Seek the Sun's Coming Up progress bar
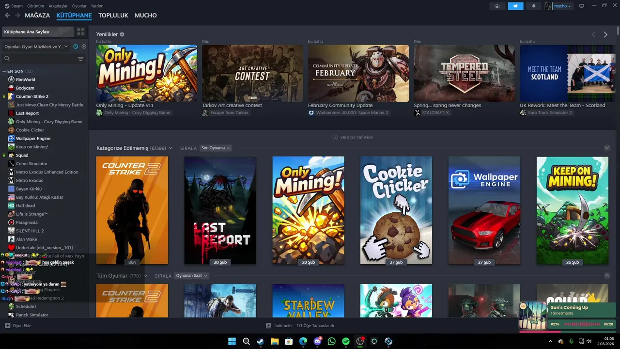The height and width of the screenshot is (349, 620). (x=567, y=332)
